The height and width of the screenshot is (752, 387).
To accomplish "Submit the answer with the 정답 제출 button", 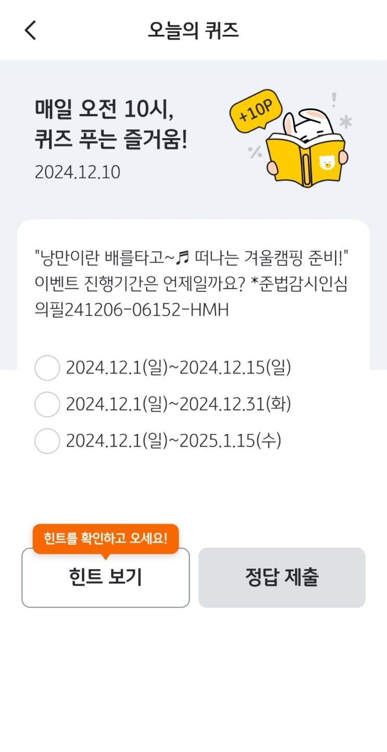I will click(x=282, y=577).
